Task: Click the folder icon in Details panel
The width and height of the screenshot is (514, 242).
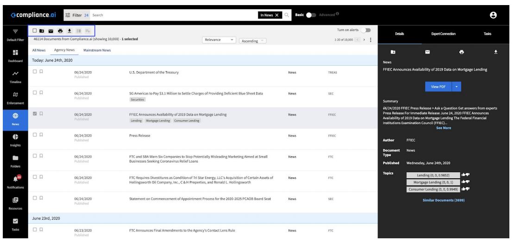Action: point(393,52)
